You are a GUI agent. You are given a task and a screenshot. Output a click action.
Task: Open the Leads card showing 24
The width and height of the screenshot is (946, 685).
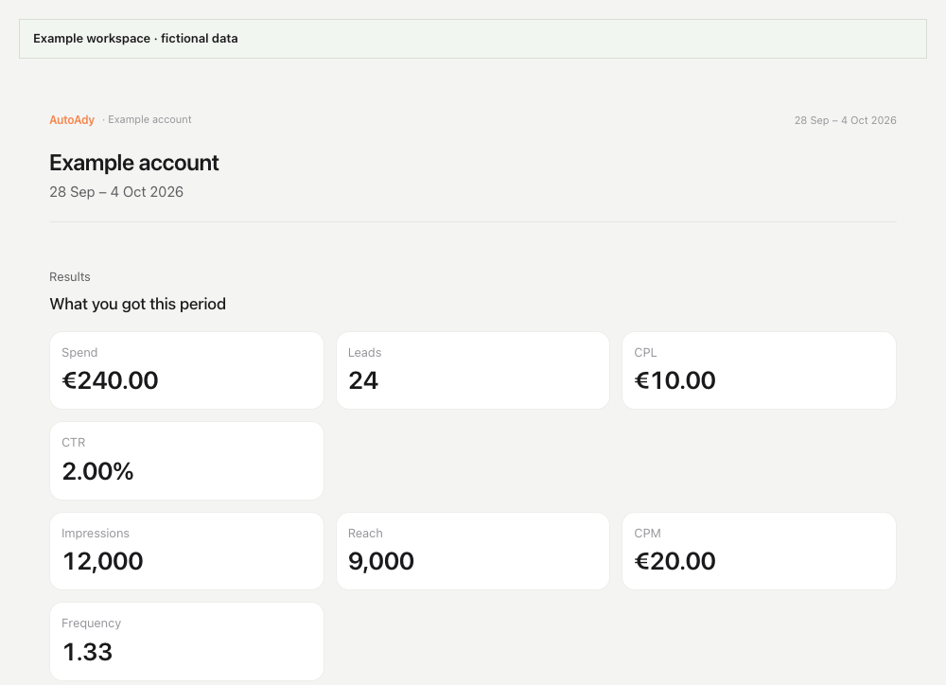click(x=473, y=371)
